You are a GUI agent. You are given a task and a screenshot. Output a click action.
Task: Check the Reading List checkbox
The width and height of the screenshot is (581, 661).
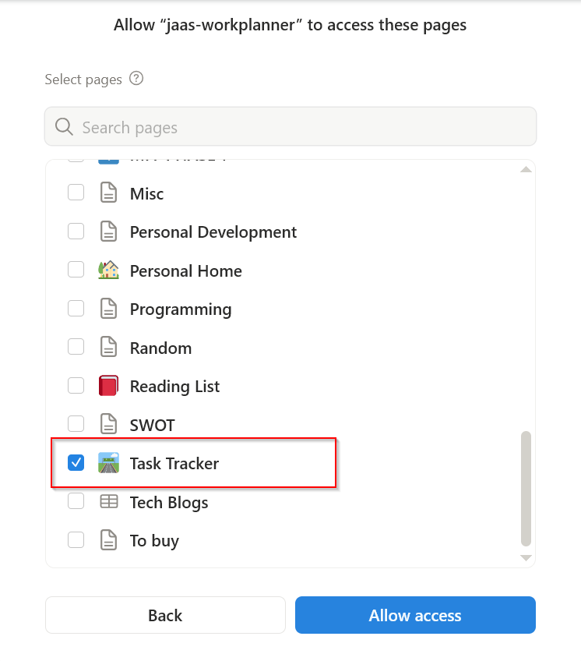pos(76,385)
